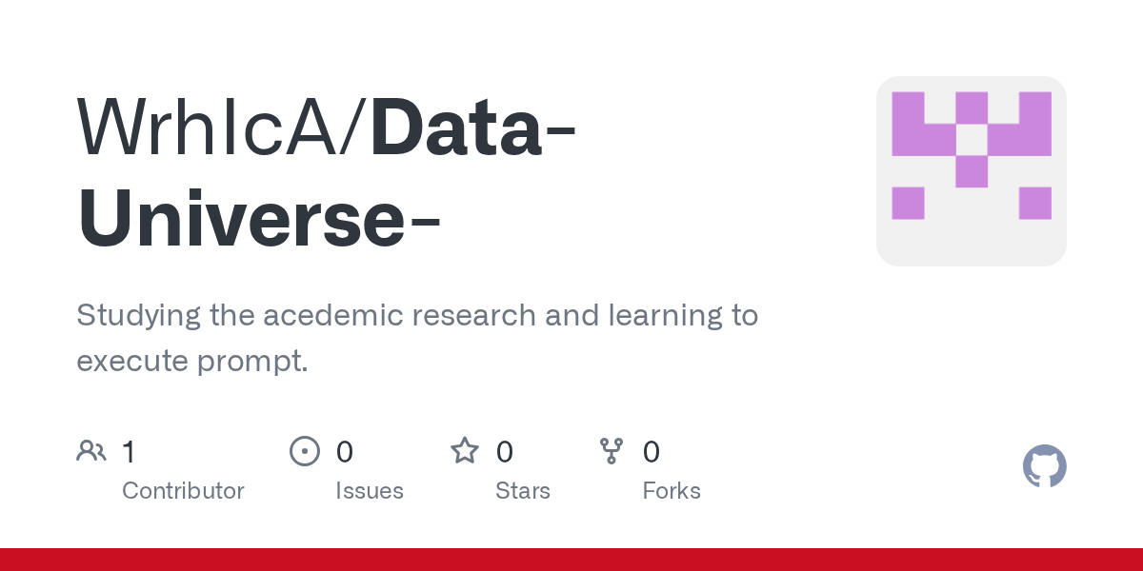Viewport: 1143px width, 571px height.
Task: Open the 'Forks' label
Action: pyautogui.click(x=672, y=491)
